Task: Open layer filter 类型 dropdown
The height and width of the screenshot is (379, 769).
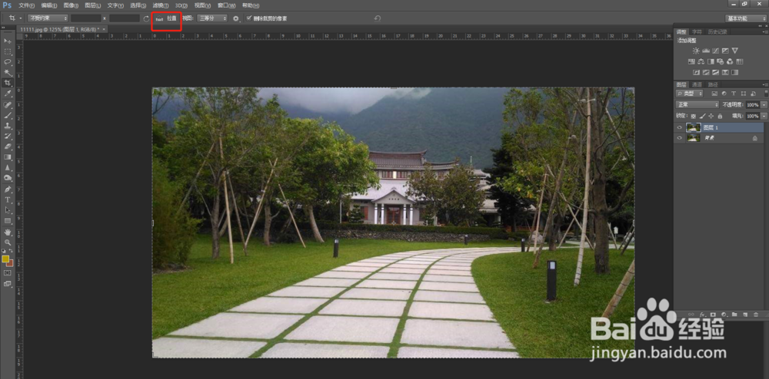Action: [x=689, y=94]
